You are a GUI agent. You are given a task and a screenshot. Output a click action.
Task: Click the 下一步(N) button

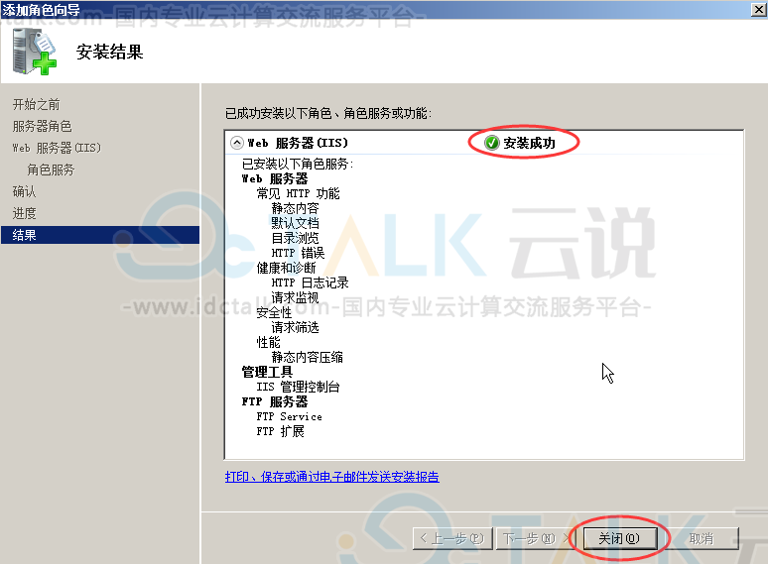534,538
